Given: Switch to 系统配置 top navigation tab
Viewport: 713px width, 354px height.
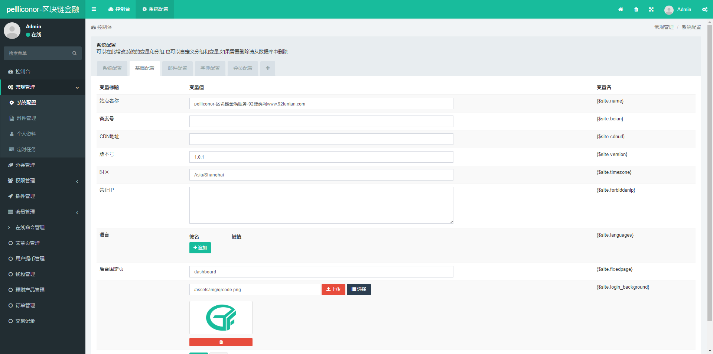Looking at the screenshot, I should point(155,9).
